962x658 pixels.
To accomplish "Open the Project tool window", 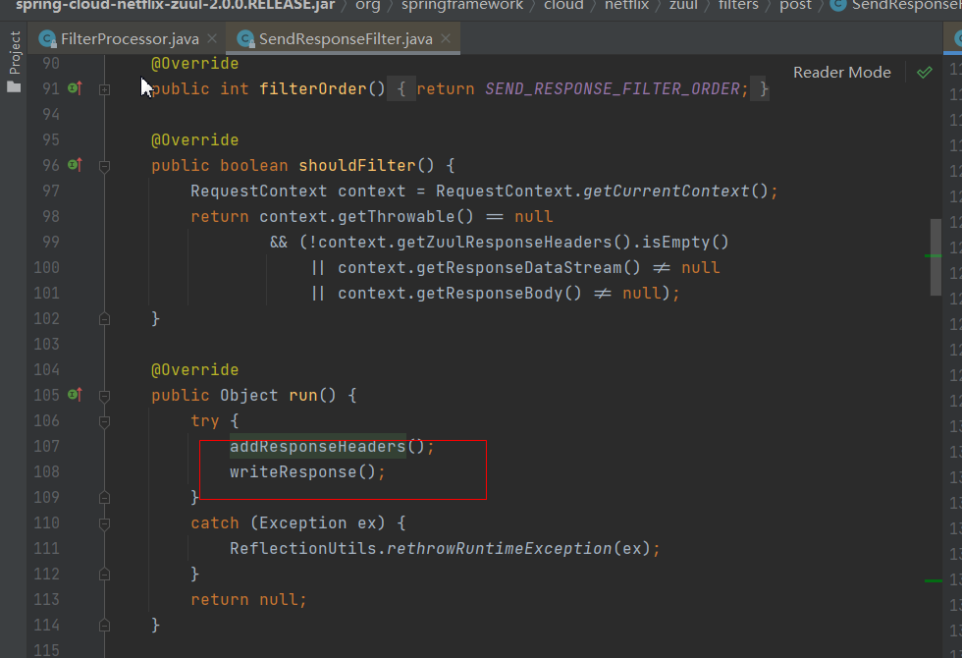I will click(x=14, y=61).
